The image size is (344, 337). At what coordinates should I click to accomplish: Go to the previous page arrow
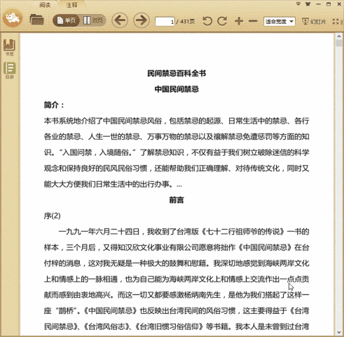click(x=120, y=20)
